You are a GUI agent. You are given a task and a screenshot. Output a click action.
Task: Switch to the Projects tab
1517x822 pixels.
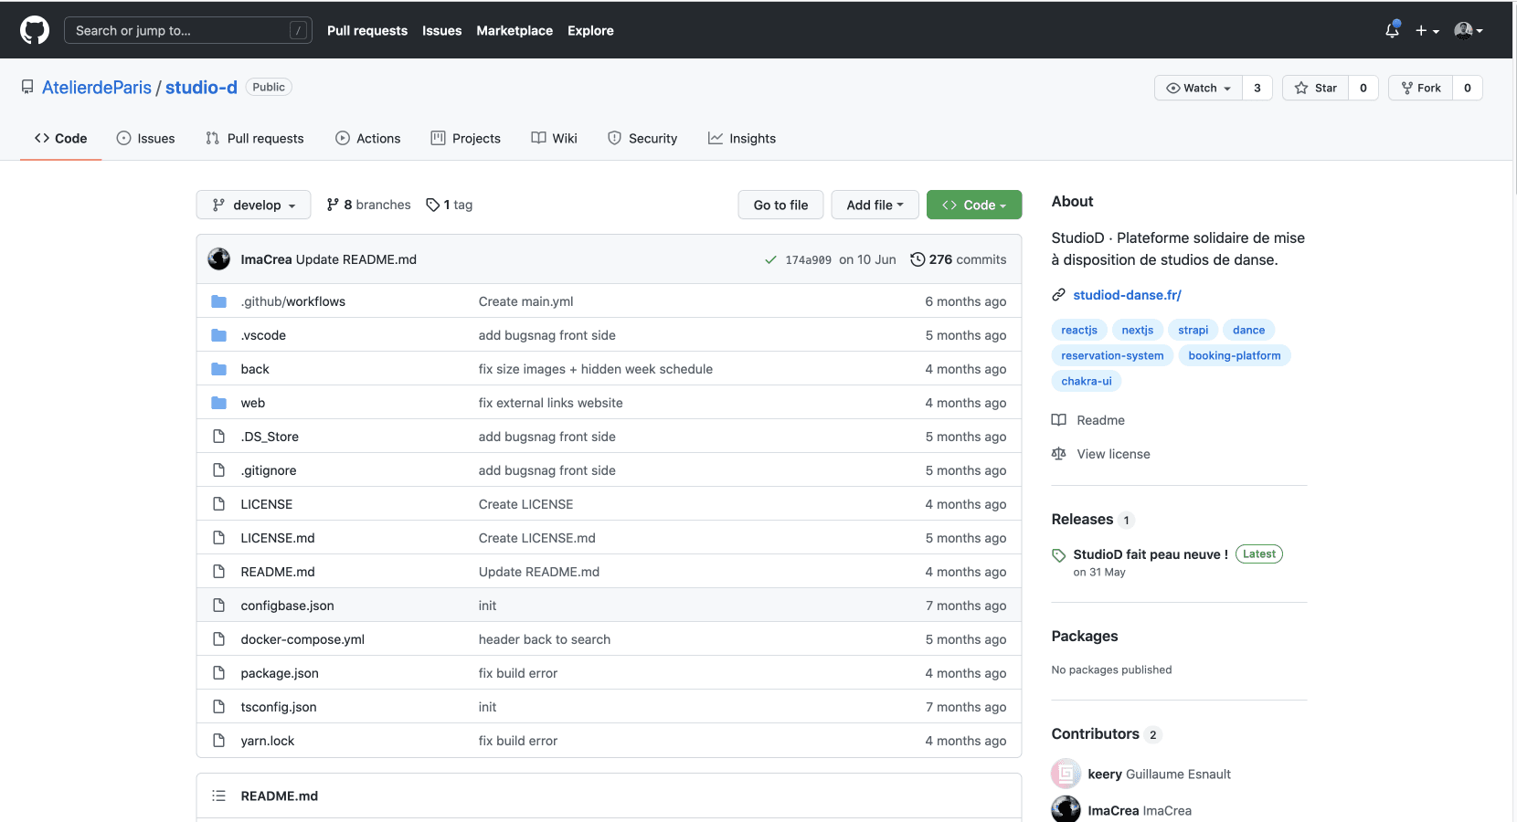[466, 138]
